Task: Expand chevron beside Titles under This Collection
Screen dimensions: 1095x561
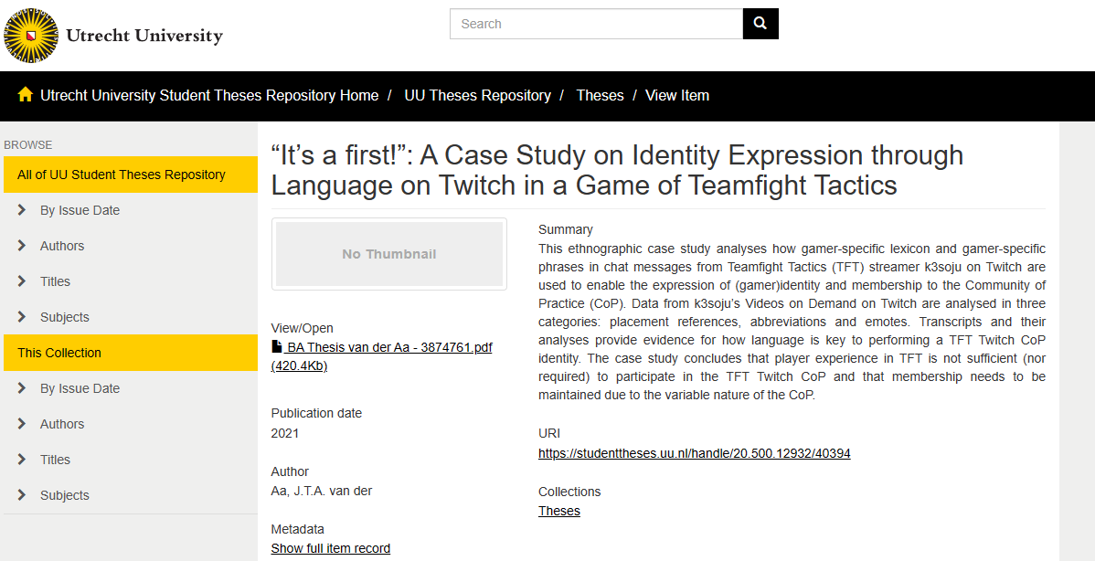Action: coord(22,460)
